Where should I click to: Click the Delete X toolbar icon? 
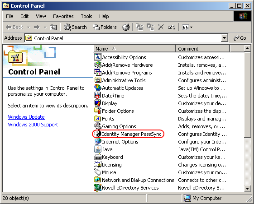click(x=161, y=27)
